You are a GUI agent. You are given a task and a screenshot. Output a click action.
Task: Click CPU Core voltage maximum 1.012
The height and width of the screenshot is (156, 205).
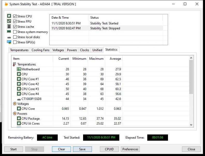(x=100, y=109)
